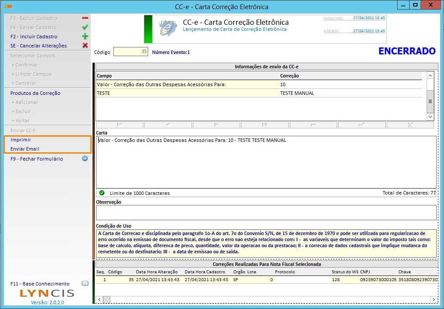Open the Base Conhecimento book icon
Screen dimensions: 444x309
85,284
